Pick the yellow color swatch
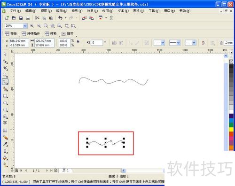 [231, 130]
